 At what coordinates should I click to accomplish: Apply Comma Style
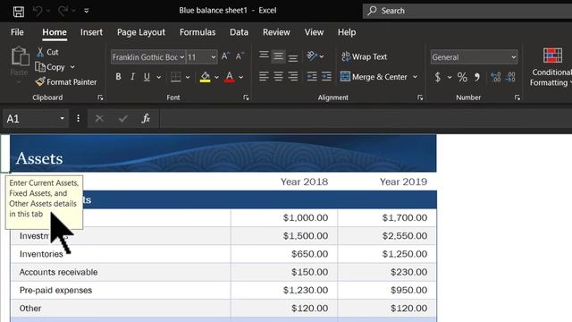[476, 77]
